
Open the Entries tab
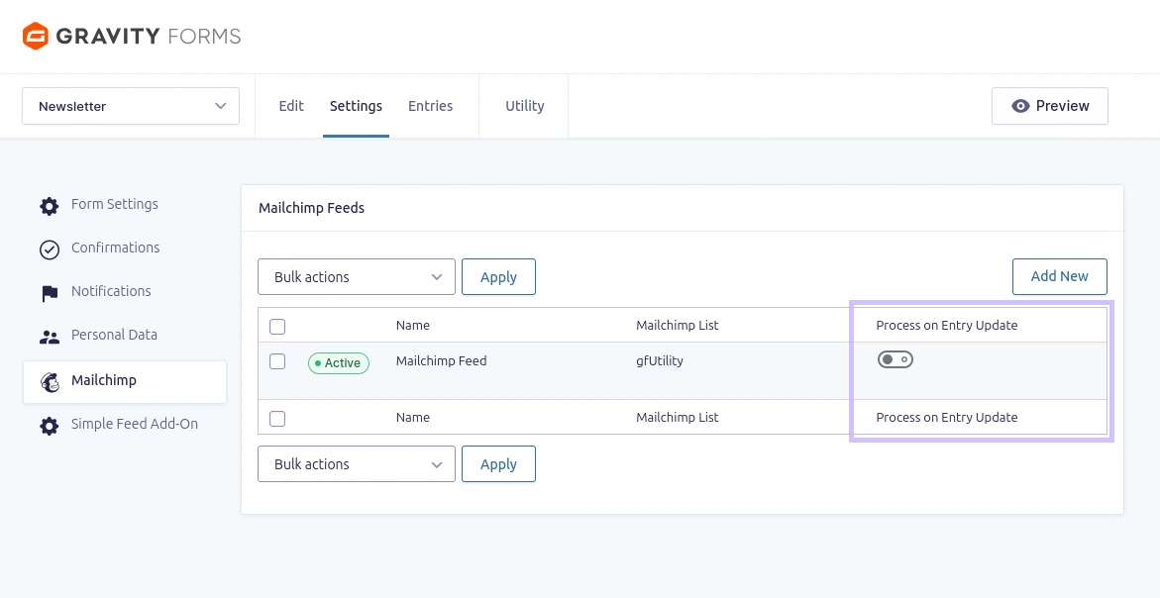coord(431,106)
